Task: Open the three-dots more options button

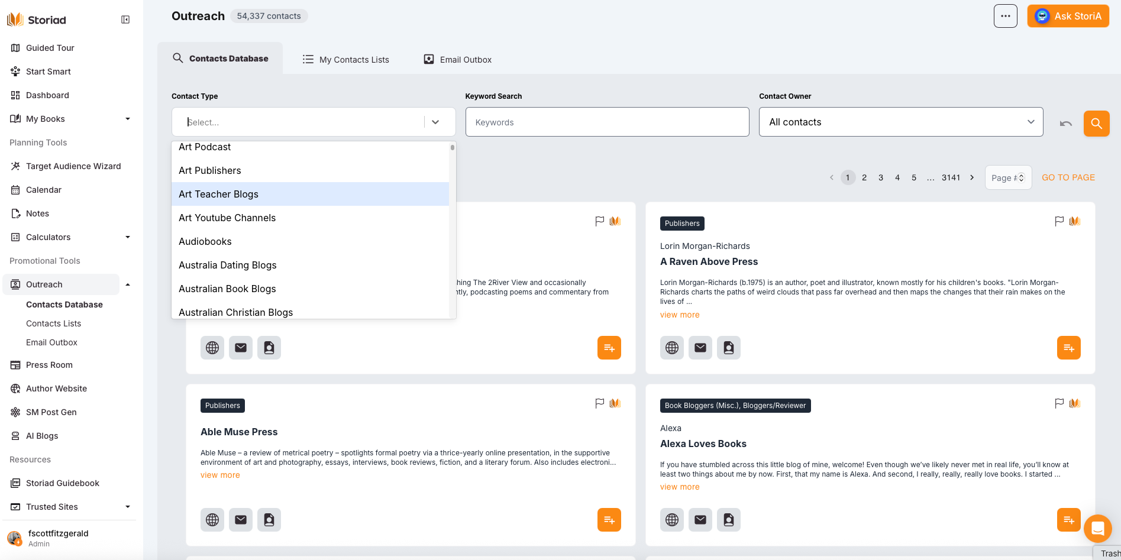Action: [x=1005, y=16]
